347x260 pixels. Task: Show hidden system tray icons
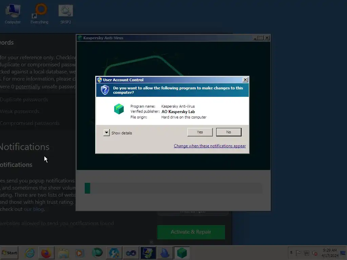pos(291,253)
